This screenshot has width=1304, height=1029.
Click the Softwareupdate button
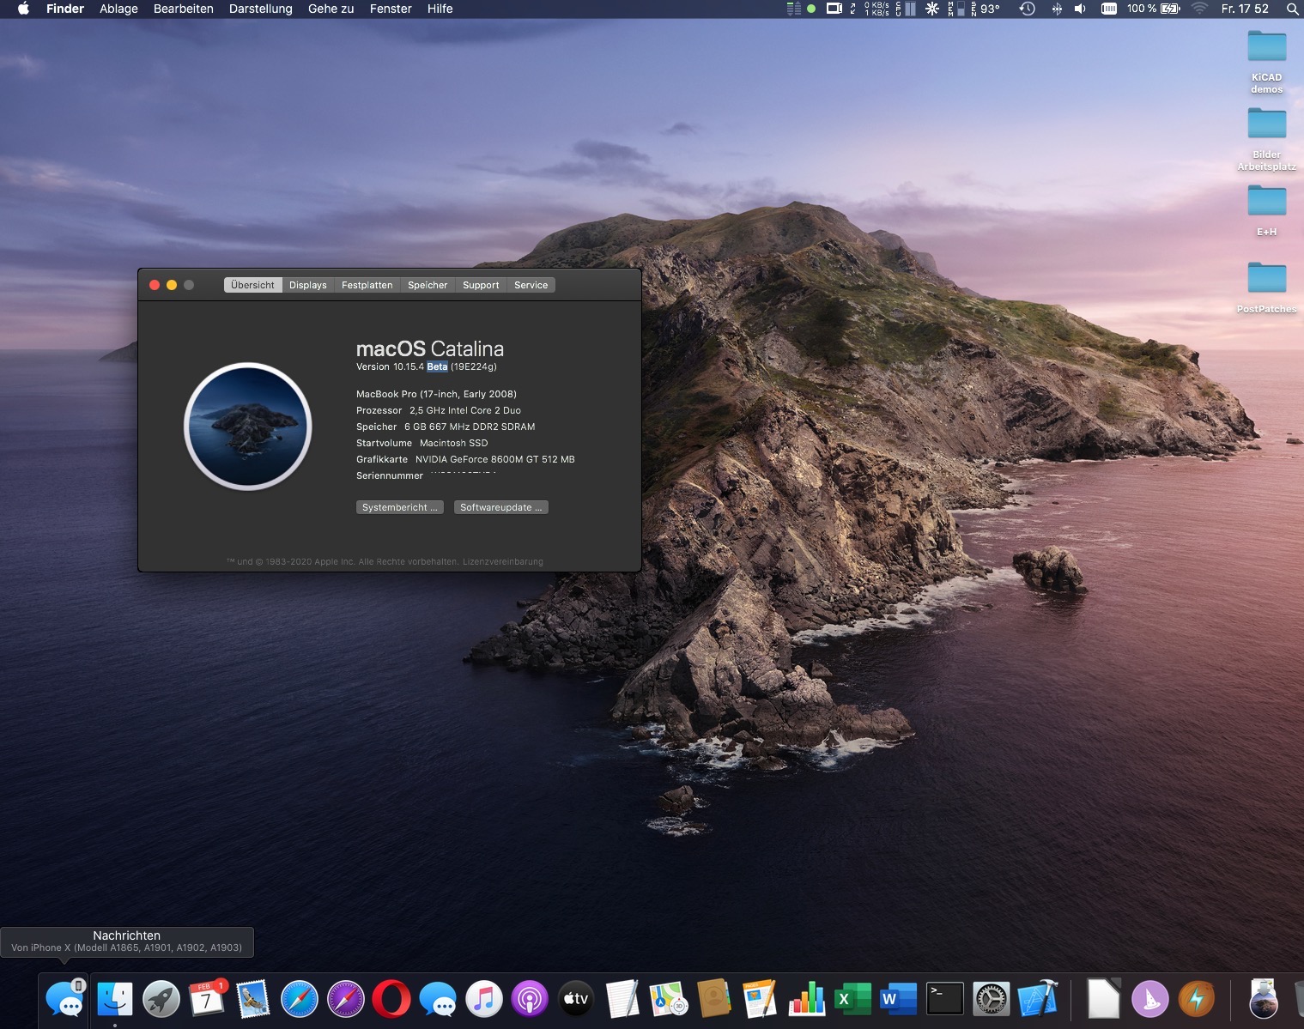500,507
